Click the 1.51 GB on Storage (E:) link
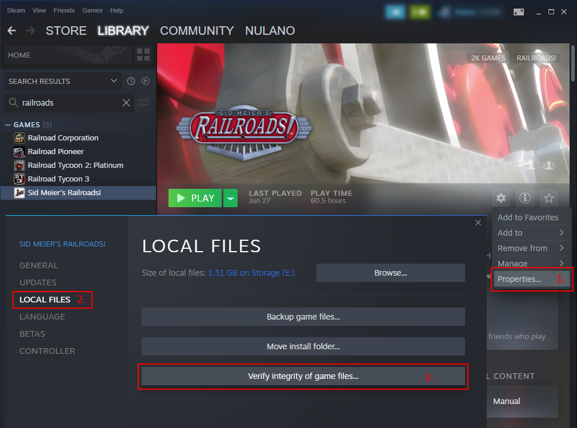 pyautogui.click(x=251, y=273)
